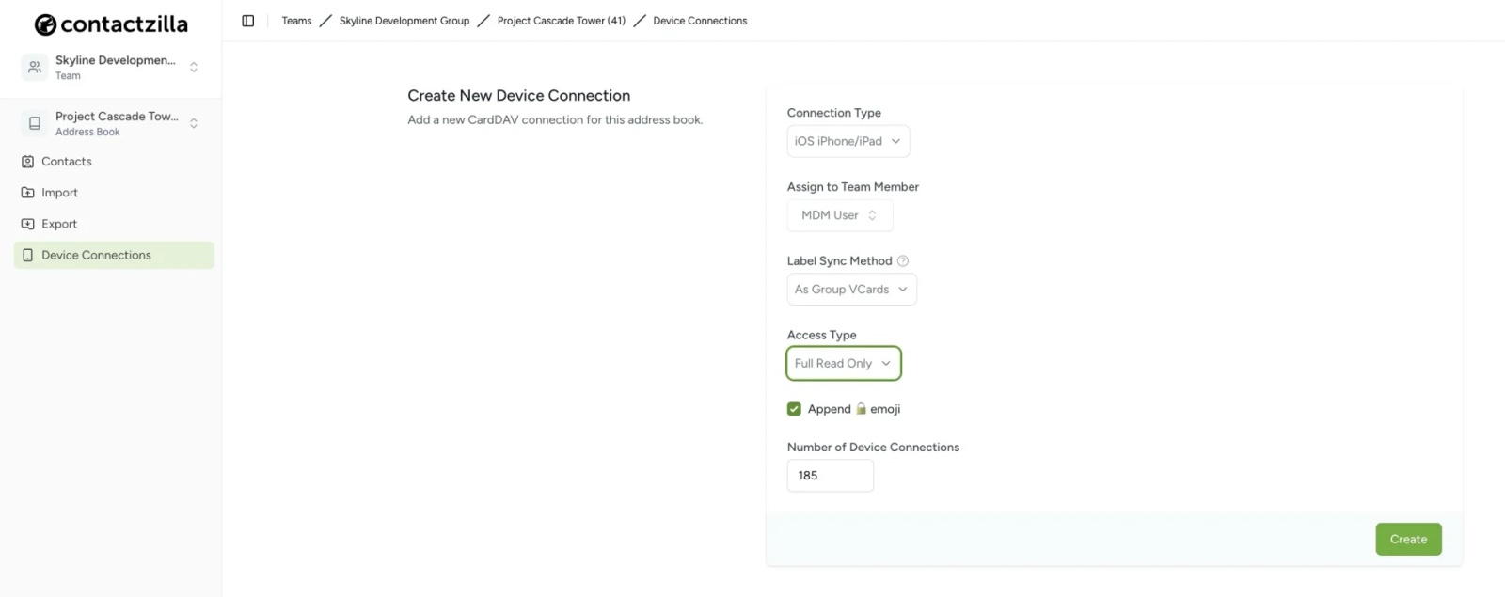This screenshot has height=597, width=1505.
Task: Open the Project Cascade Tower address book switcher
Action: [x=111, y=123]
